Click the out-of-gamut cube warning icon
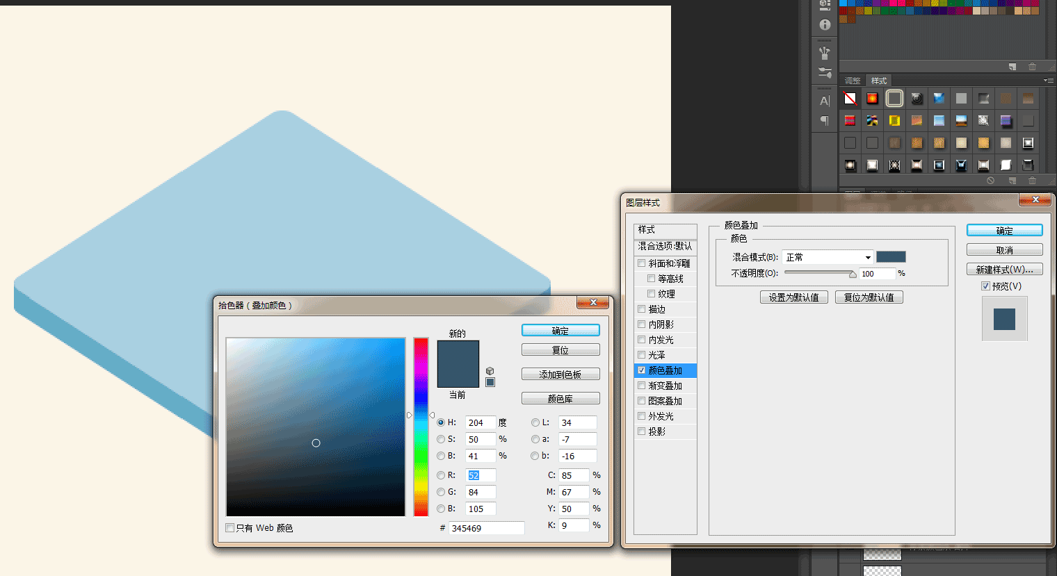This screenshot has width=1057, height=576. point(490,371)
